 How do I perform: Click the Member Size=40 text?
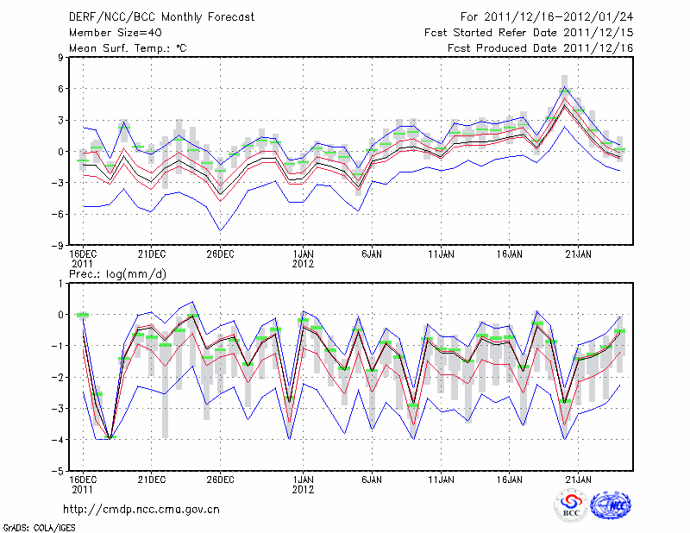[109, 33]
